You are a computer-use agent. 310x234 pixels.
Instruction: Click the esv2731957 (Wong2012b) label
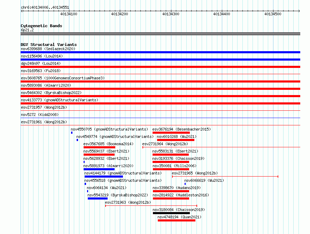(44, 107)
